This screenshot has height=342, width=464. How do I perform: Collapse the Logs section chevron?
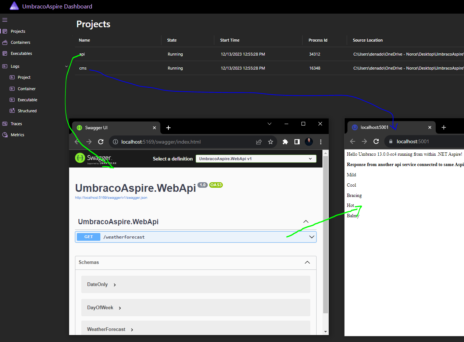point(66,66)
